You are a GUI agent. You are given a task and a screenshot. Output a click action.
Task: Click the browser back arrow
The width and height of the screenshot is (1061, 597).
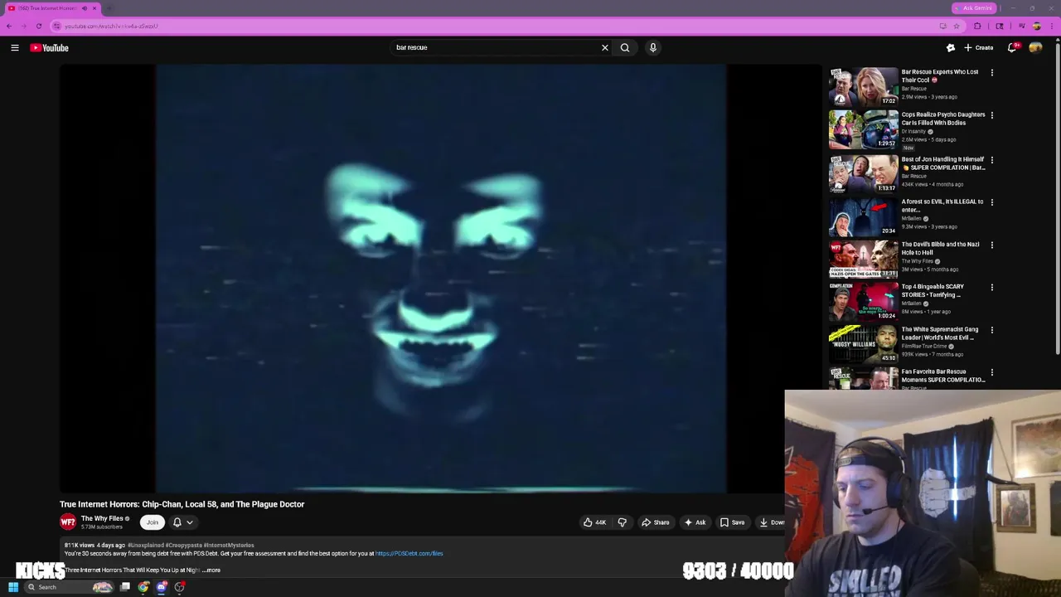9,26
